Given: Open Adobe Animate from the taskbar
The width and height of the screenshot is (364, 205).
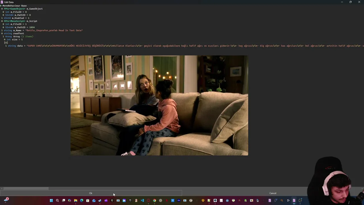Looking at the screenshot, I should pyautogui.click(x=179, y=200).
